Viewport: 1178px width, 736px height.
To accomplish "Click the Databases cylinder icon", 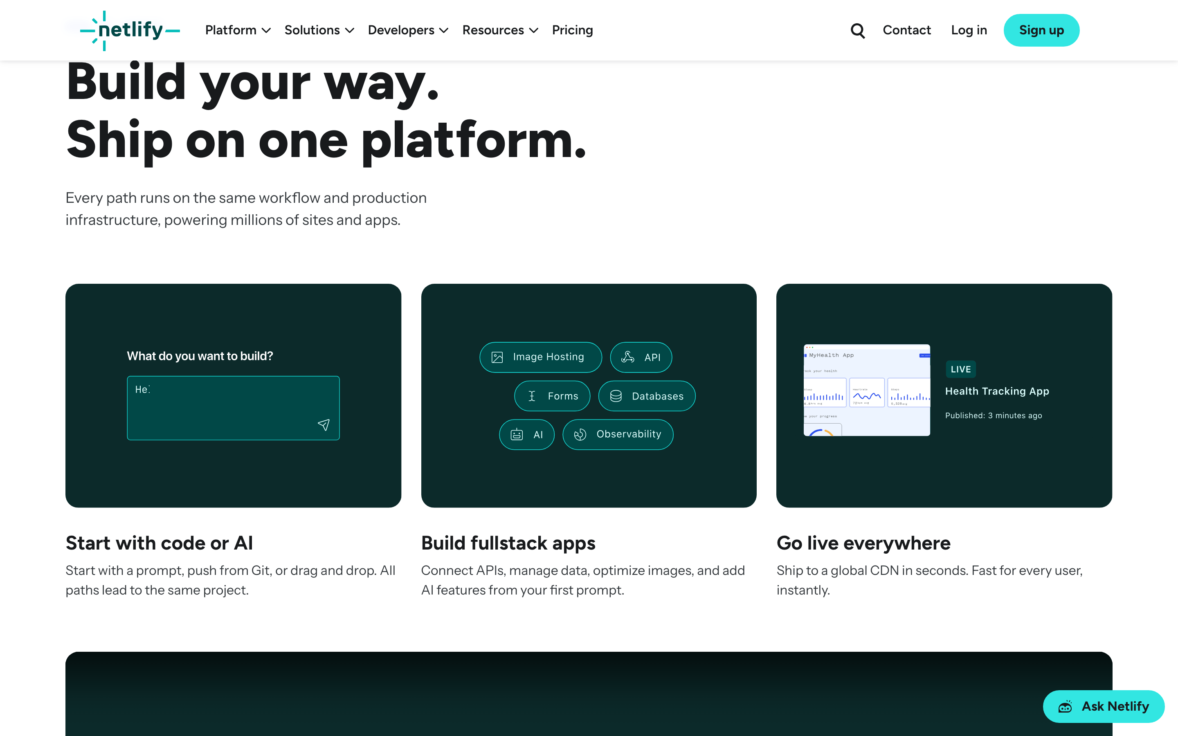I will (x=616, y=396).
